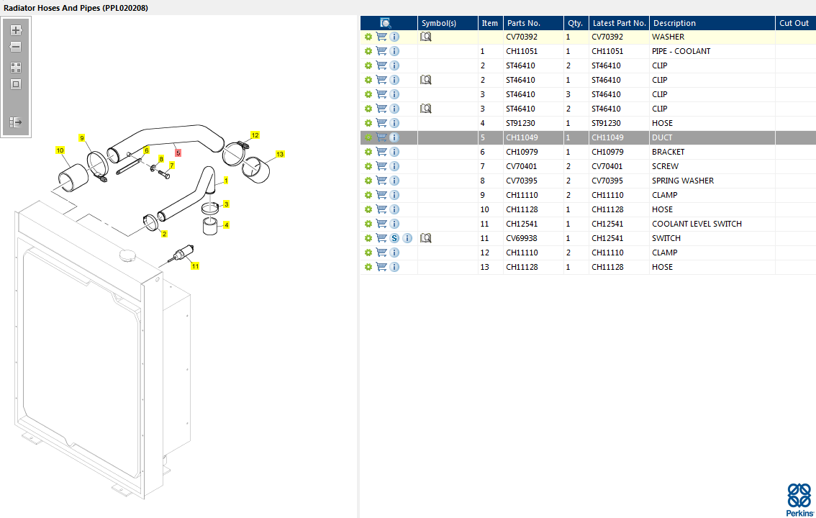Click the four-squares grid view icon

[16, 68]
